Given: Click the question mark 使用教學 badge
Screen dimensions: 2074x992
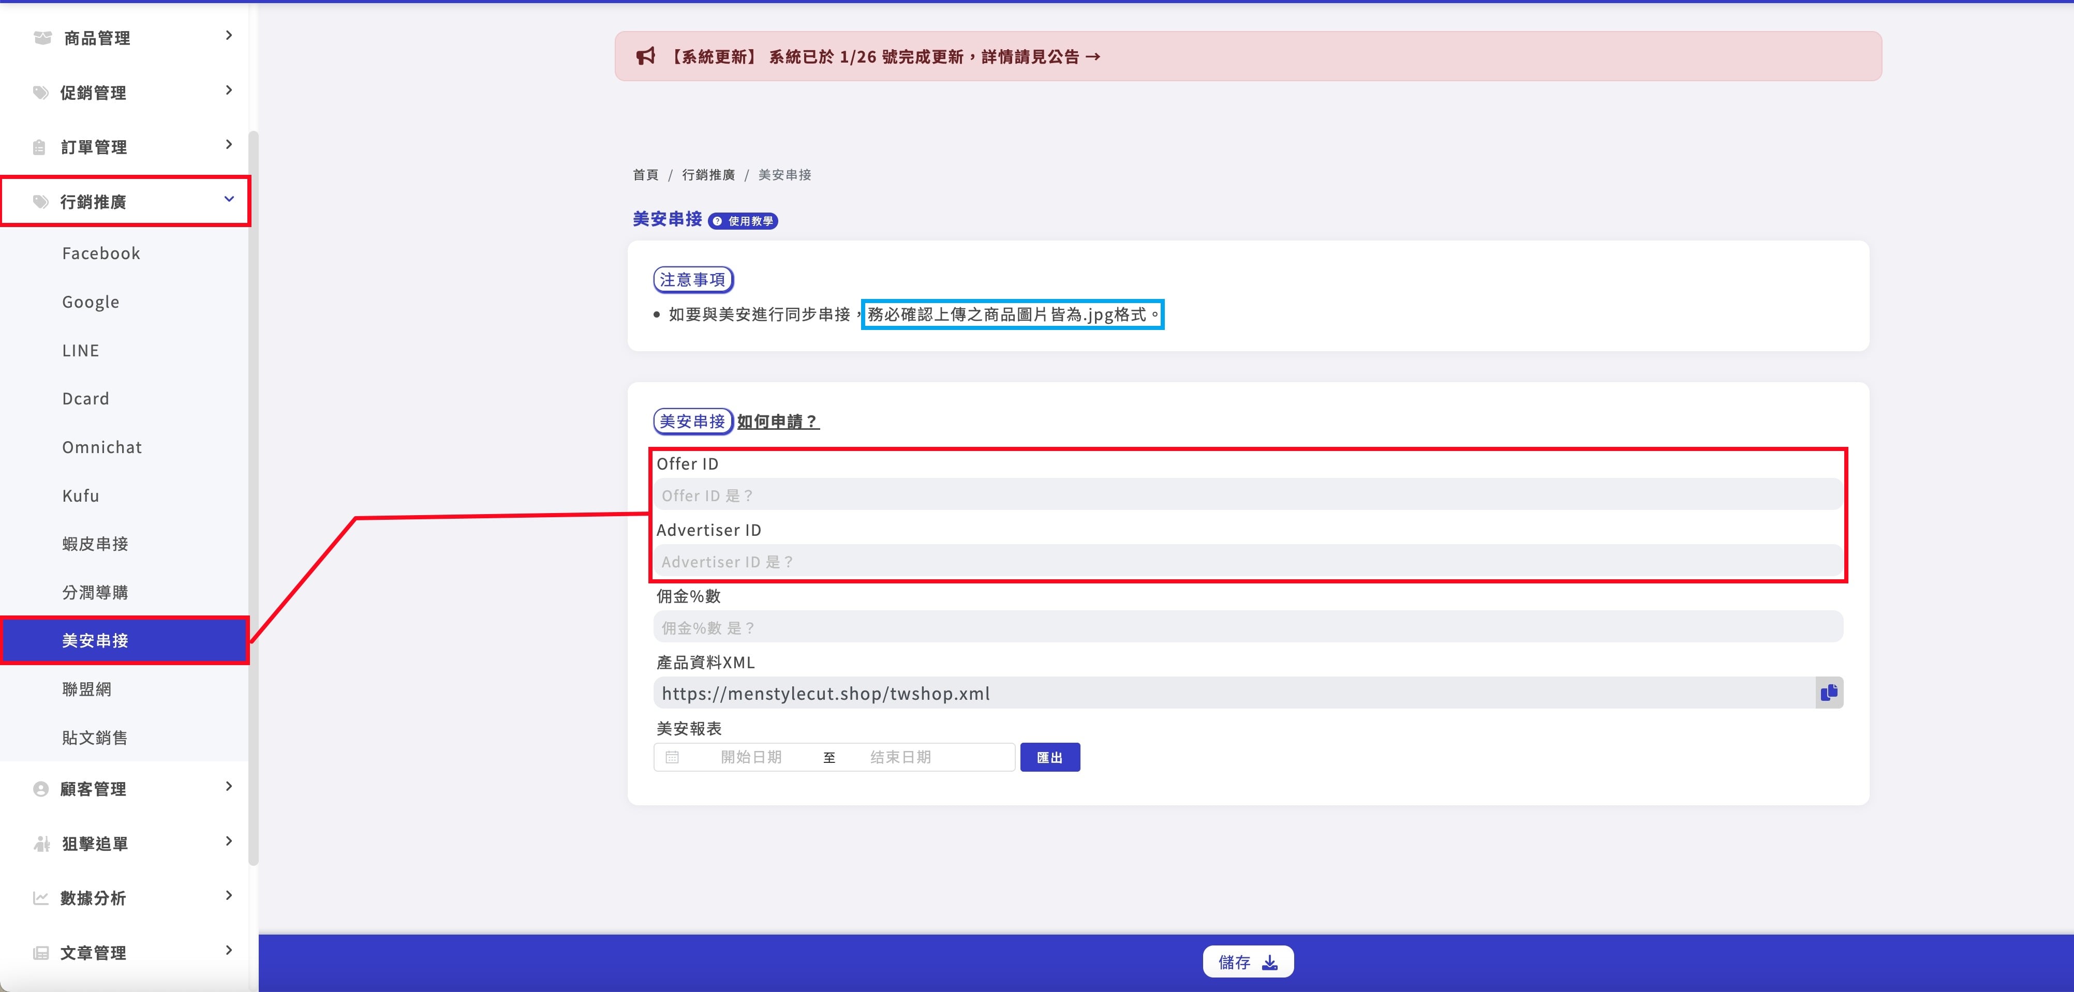Looking at the screenshot, I should click(x=743, y=220).
